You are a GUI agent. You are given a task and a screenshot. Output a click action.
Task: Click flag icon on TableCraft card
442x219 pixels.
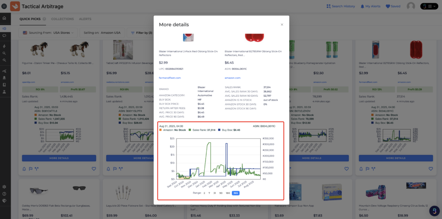115,169
